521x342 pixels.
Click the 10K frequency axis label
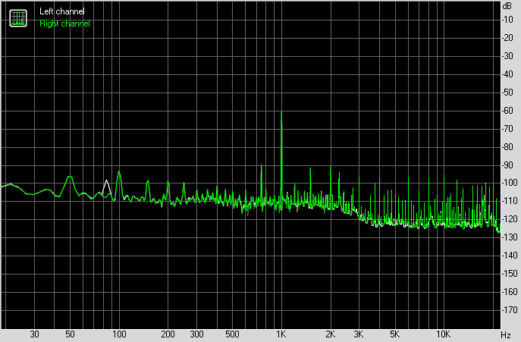point(443,334)
